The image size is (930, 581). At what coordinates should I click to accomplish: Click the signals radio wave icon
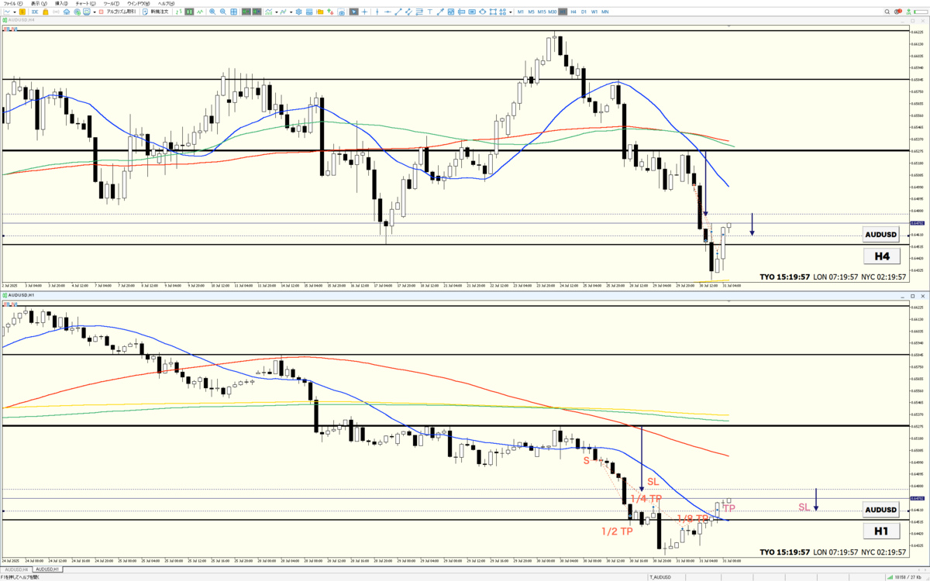[x=56, y=12]
